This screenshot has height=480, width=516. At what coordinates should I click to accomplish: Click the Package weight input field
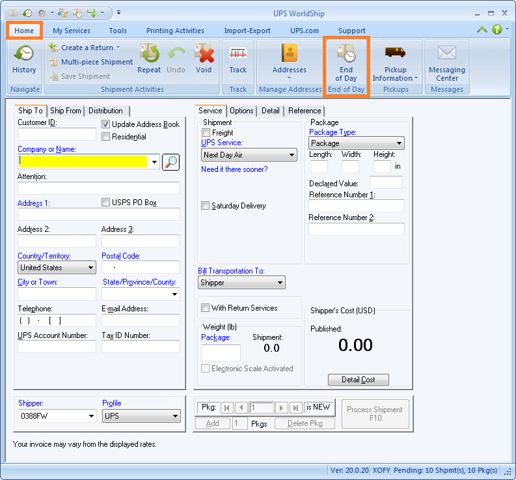pyautogui.click(x=221, y=353)
